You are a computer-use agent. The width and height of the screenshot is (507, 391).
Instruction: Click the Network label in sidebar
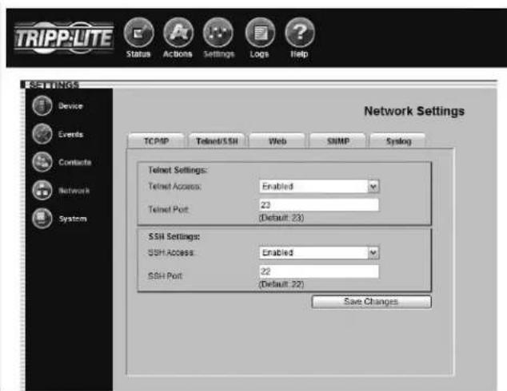(x=74, y=191)
